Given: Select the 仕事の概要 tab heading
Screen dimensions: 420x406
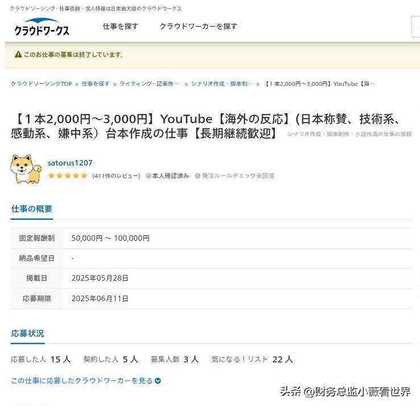Looking at the screenshot, I should 32,209.
